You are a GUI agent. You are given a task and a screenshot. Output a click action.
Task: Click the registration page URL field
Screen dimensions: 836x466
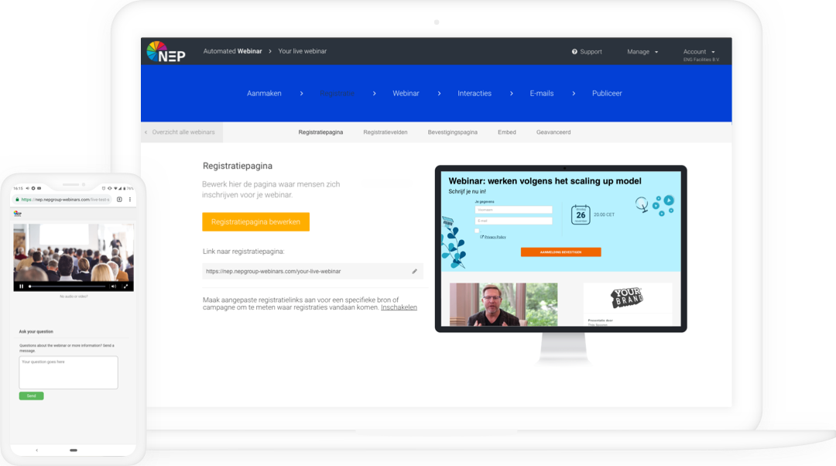click(x=313, y=272)
